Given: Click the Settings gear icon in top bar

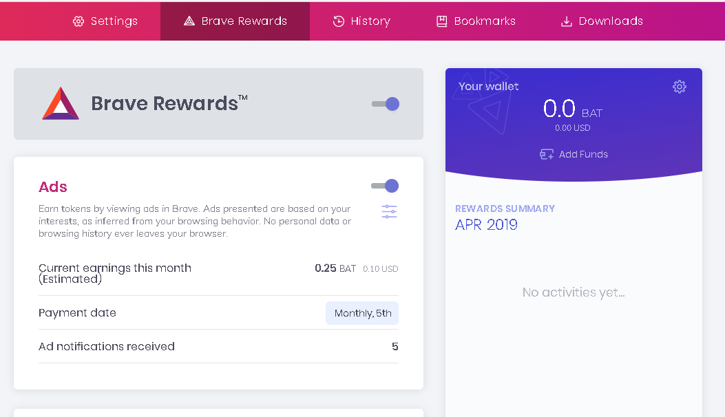Looking at the screenshot, I should tap(78, 21).
